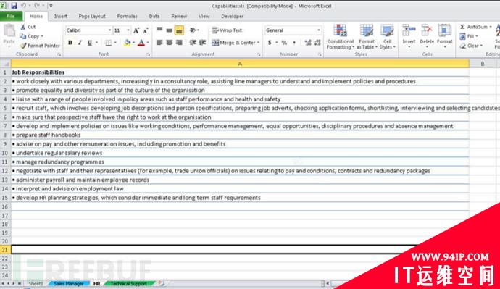Screen dimensions: 500x289
Task: Open Conditional Formatting in Styles group
Action: point(341,37)
